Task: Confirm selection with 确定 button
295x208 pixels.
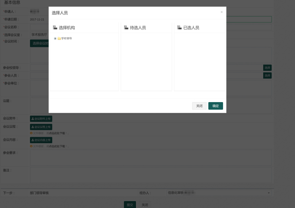Action: [x=215, y=106]
